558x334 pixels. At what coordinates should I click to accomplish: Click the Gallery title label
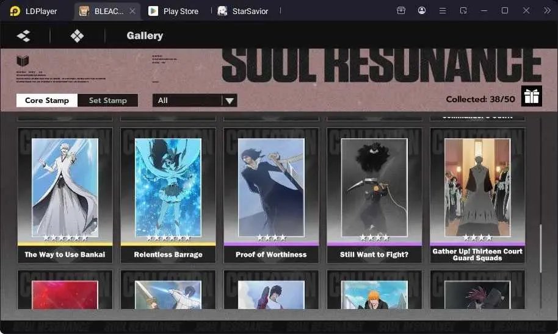(x=145, y=35)
